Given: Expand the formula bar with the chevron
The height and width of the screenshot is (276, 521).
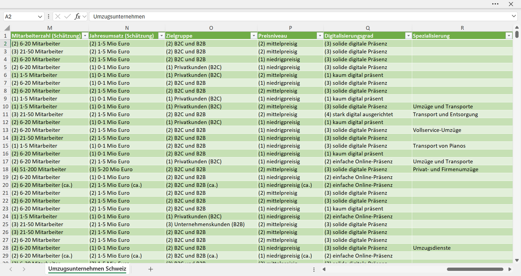Looking at the screenshot, I should point(514,16).
